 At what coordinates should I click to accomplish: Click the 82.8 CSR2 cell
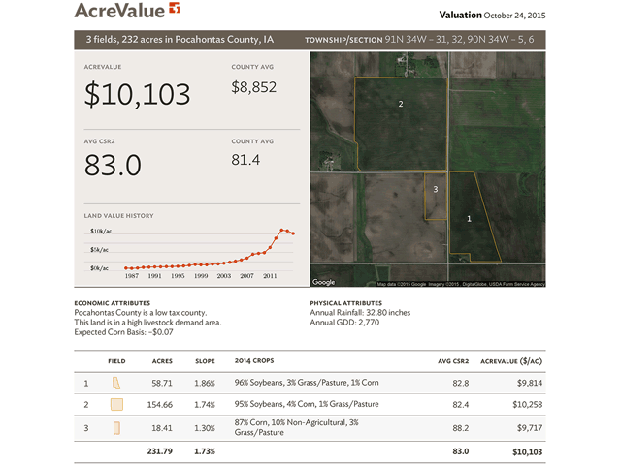[461, 384]
